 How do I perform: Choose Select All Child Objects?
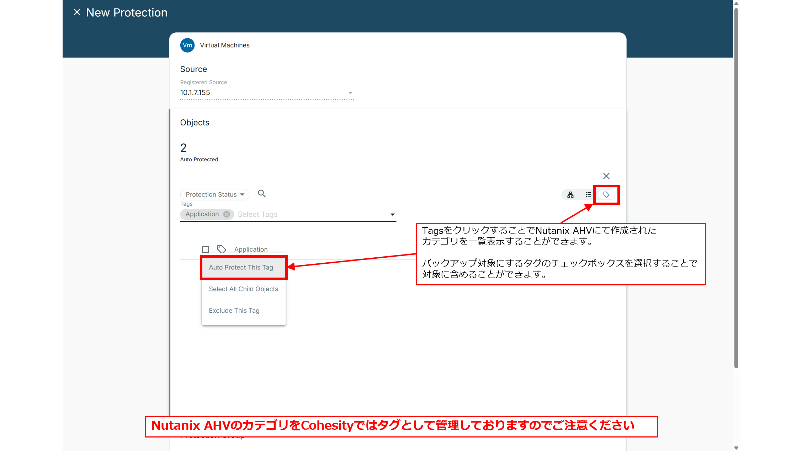coord(243,289)
